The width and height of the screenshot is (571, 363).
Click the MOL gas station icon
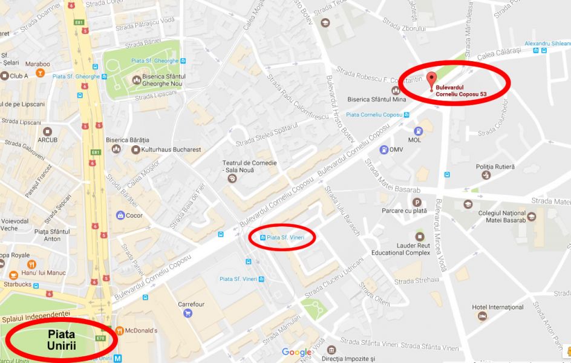pos(418,131)
